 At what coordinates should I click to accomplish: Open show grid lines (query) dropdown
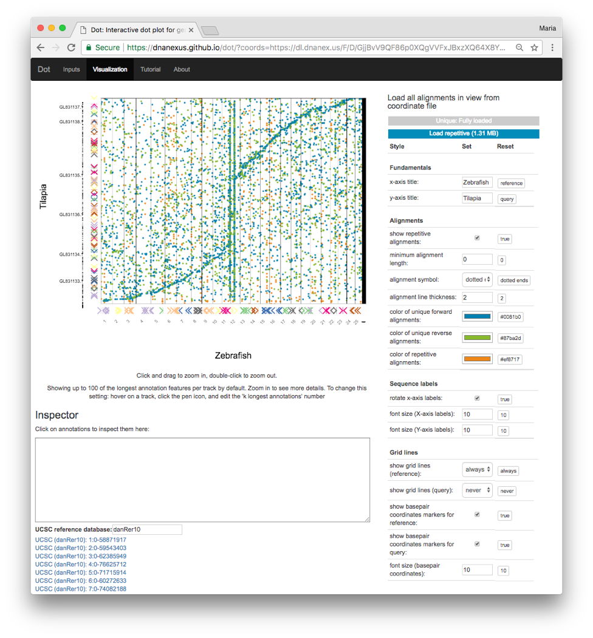(x=477, y=490)
